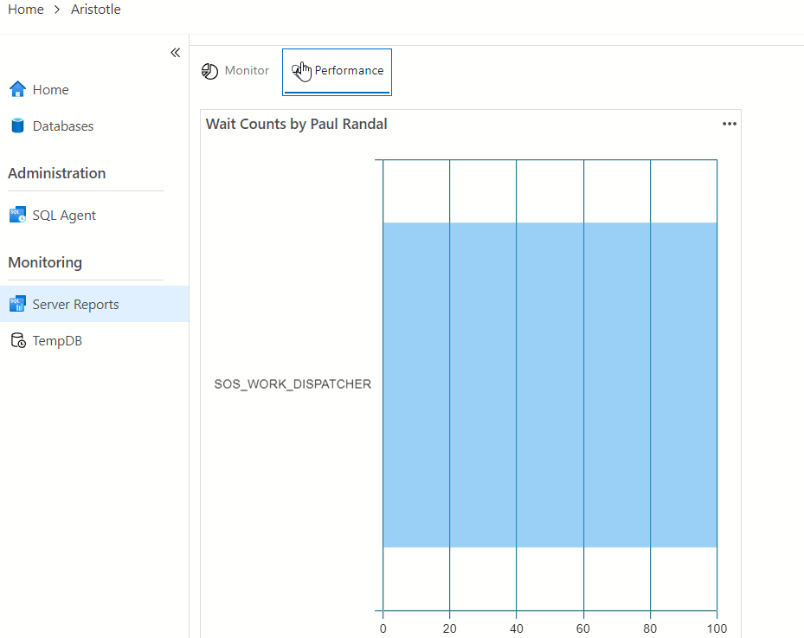Click the Monitor tab pie icon
The image size is (804, 638).
(x=209, y=71)
